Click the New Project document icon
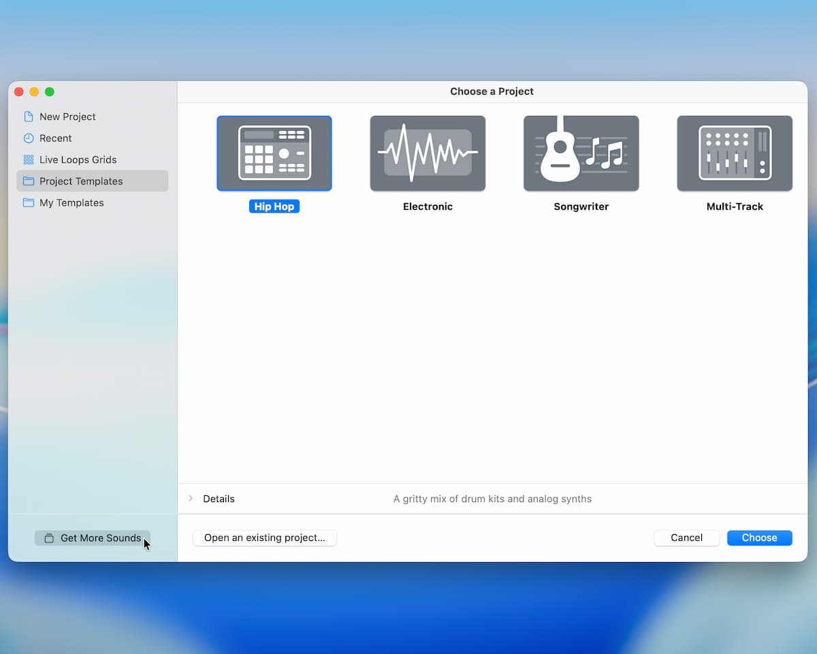This screenshot has height=654, width=817. point(29,116)
